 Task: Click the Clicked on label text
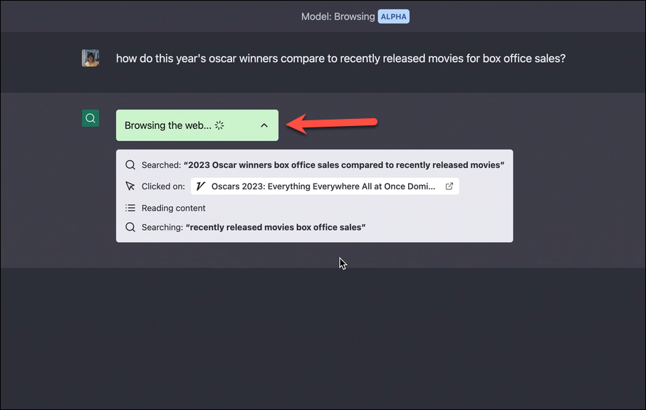click(x=163, y=186)
